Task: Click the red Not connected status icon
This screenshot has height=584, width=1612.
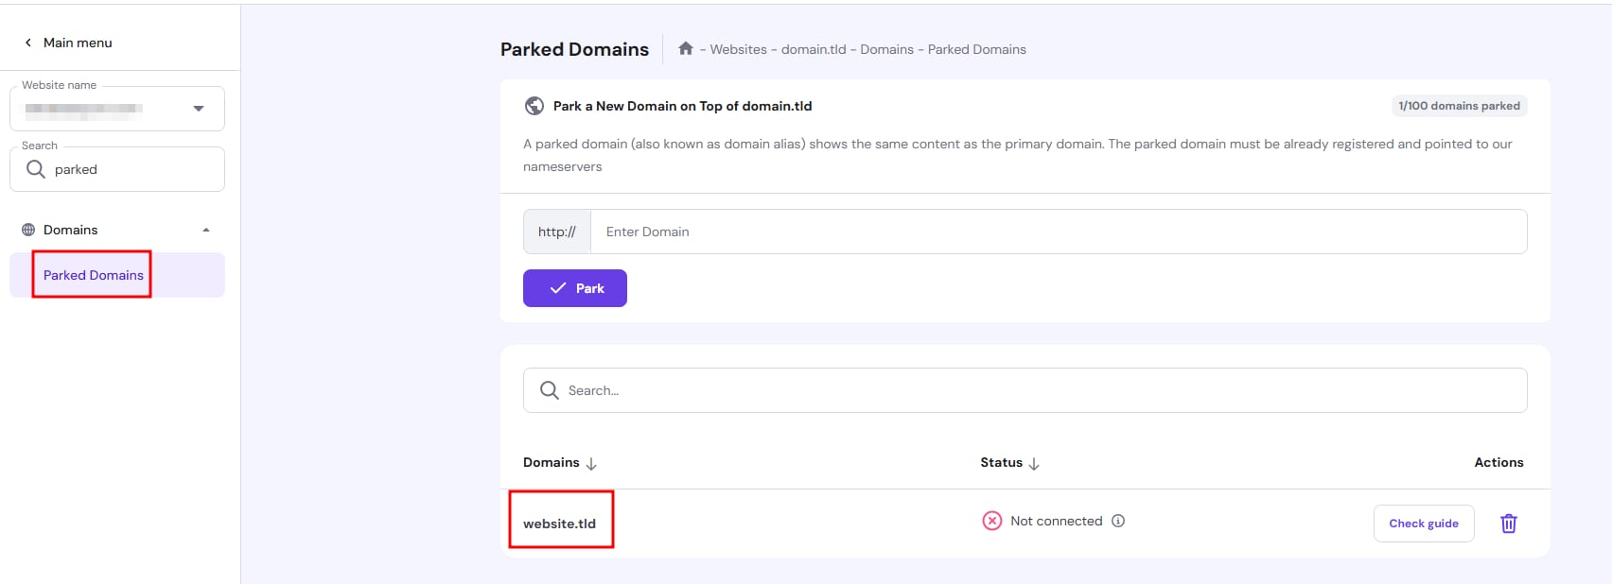Action: click(991, 521)
